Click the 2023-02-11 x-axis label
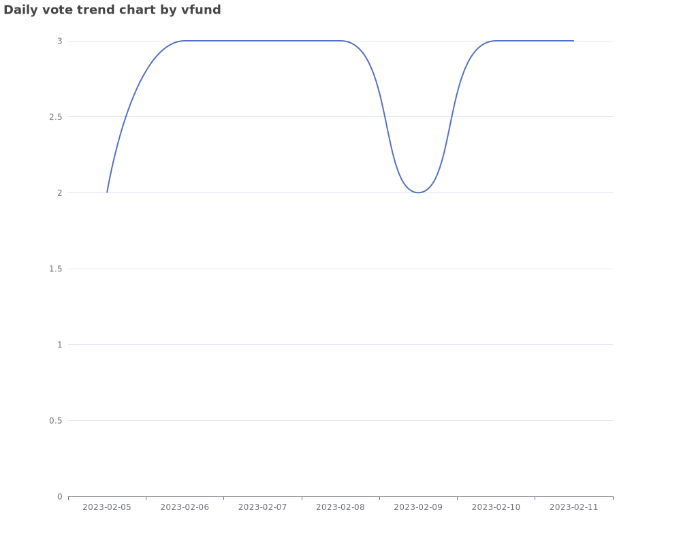This screenshot has height=544, width=681. click(573, 507)
